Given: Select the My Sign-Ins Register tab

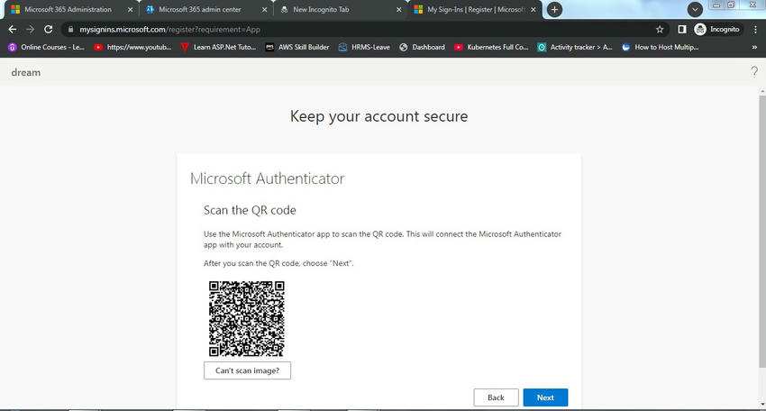Looking at the screenshot, I should 475,9.
